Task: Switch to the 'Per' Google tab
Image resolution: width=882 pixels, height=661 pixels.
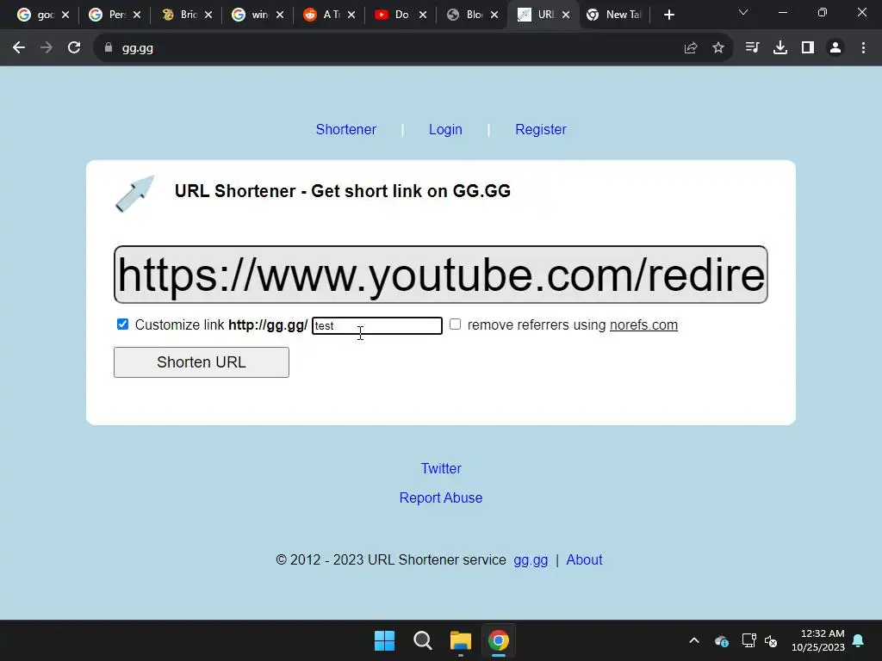Action: point(108,15)
